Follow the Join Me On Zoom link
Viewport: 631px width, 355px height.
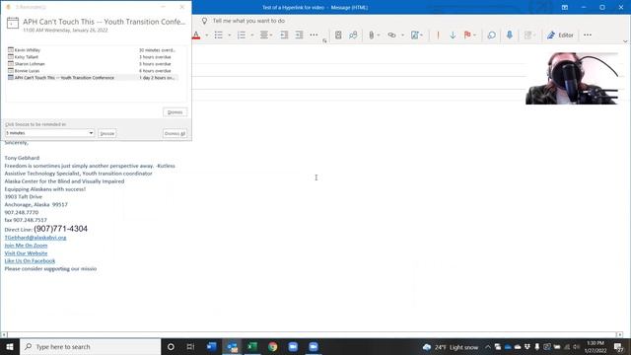(26, 246)
